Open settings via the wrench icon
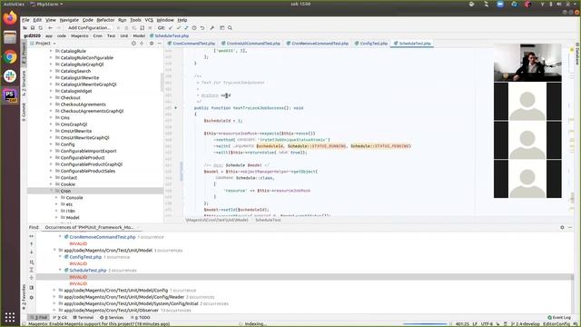Image resolution: width=581 pixels, height=327 pixels. coord(212,28)
